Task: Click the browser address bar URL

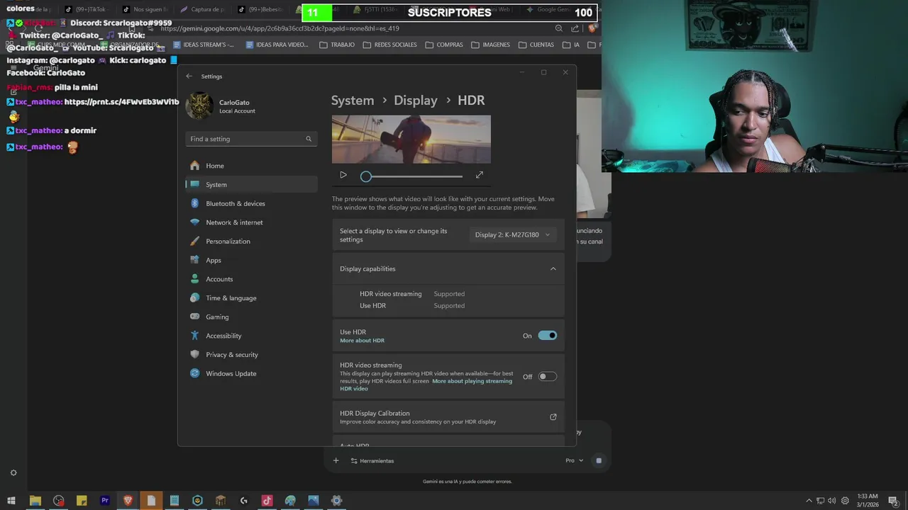Action: (279, 28)
